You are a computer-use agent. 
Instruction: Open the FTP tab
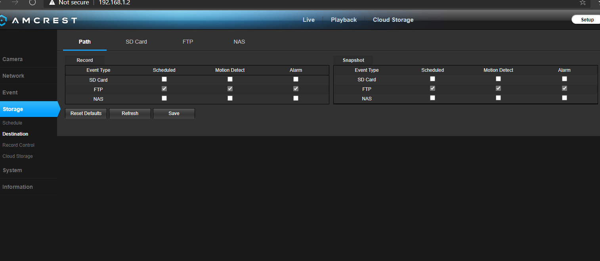pyautogui.click(x=188, y=42)
